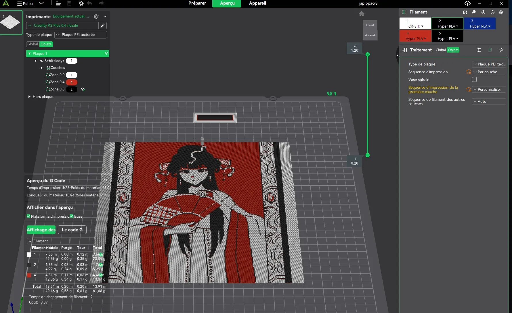The height and width of the screenshot is (313, 512).
Task: Click the list view icon in Traitement header
Action: [x=479, y=50]
